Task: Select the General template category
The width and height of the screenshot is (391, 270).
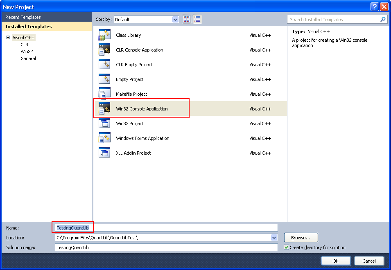Action: click(x=28, y=59)
